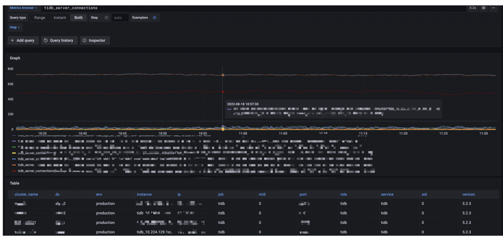Click the Step info icon
This screenshot has height=239, width=503.
[106, 18]
